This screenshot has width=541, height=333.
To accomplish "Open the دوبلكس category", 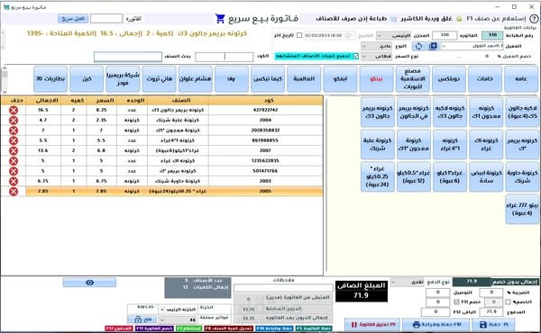I will click(448, 79).
